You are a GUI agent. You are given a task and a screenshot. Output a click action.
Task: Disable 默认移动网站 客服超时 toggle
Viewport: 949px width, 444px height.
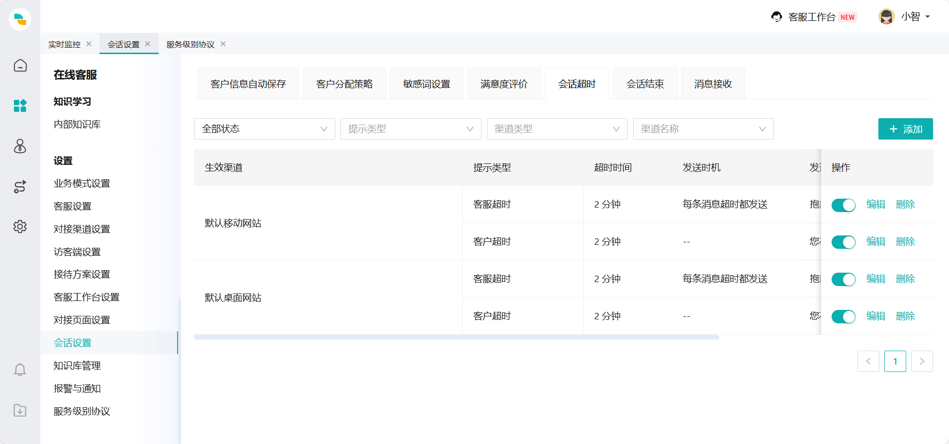pos(843,205)
